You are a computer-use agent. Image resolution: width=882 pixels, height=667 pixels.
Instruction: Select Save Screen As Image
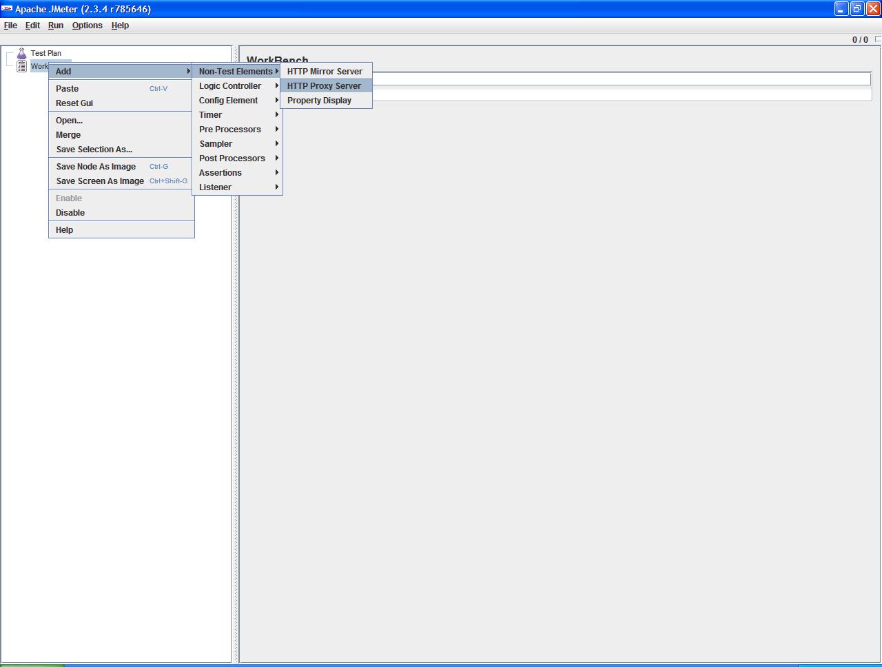point(121,181)
